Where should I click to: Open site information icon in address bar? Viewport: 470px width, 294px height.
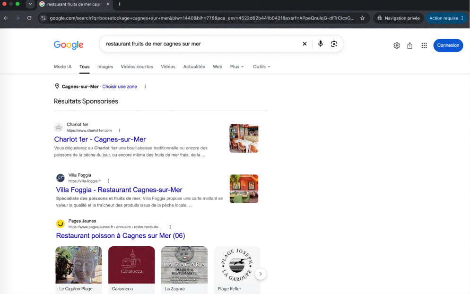pyautogui.click(x=44, y=18)
